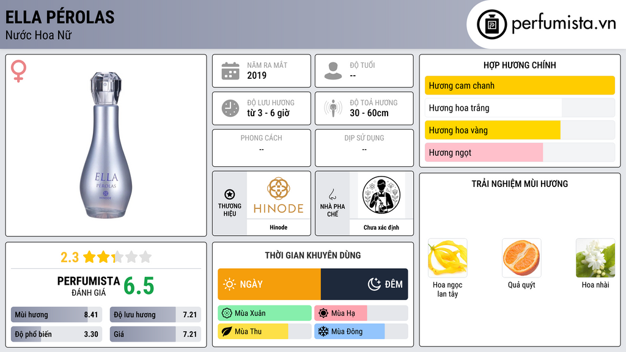
Task: Click the sillage icon for Độ toả hương
Action: coord(333,108)
